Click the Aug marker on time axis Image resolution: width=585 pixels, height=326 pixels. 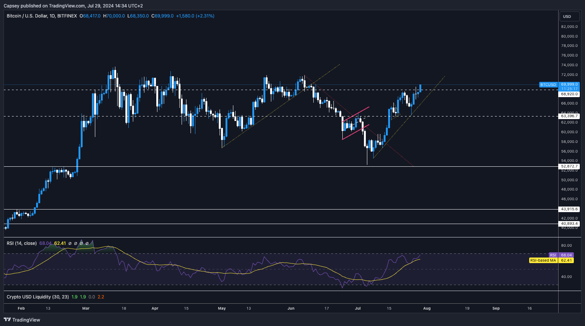[x=427, y=309]
